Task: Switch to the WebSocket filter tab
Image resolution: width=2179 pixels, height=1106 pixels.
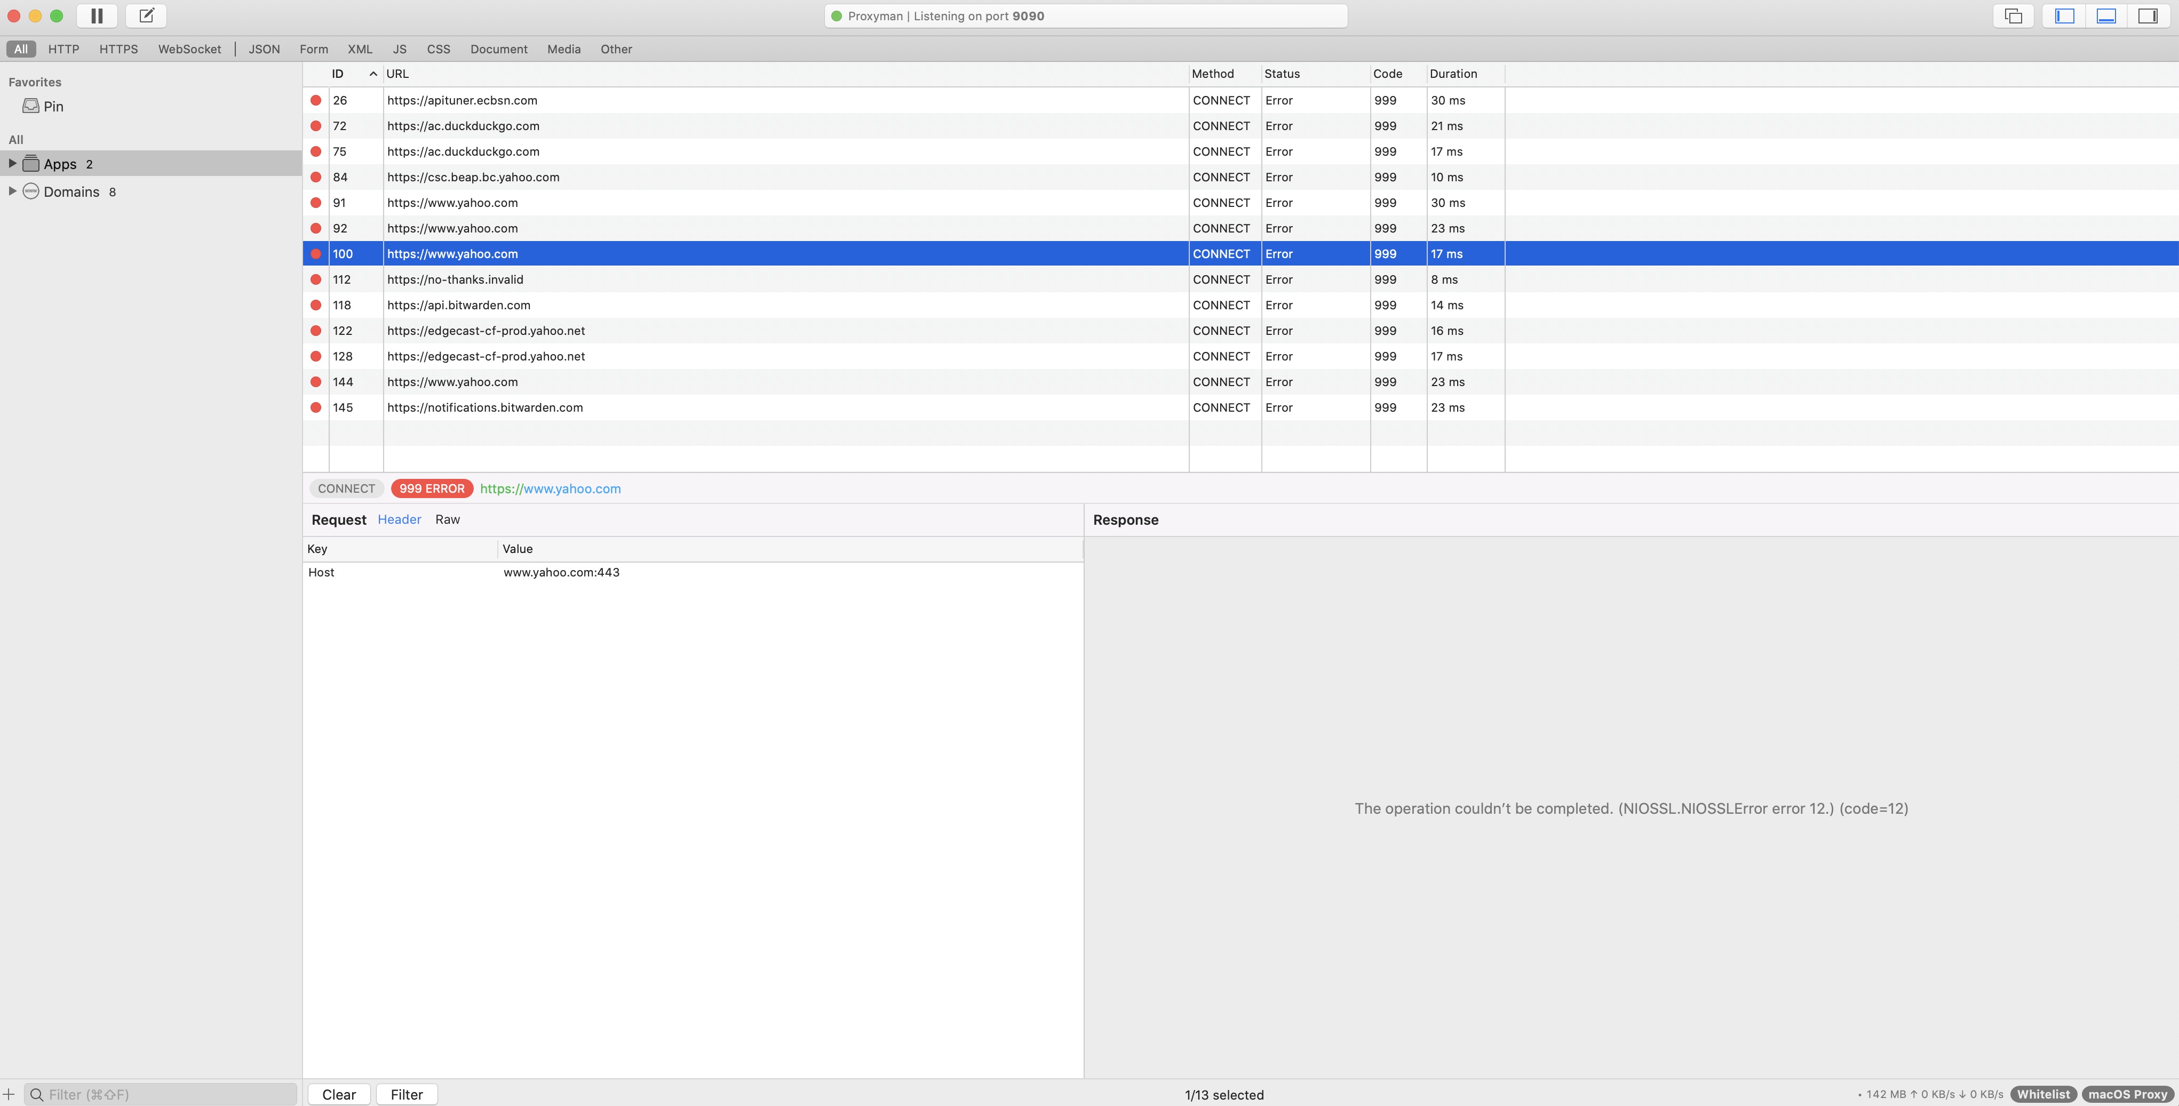Action: [189, 49]
